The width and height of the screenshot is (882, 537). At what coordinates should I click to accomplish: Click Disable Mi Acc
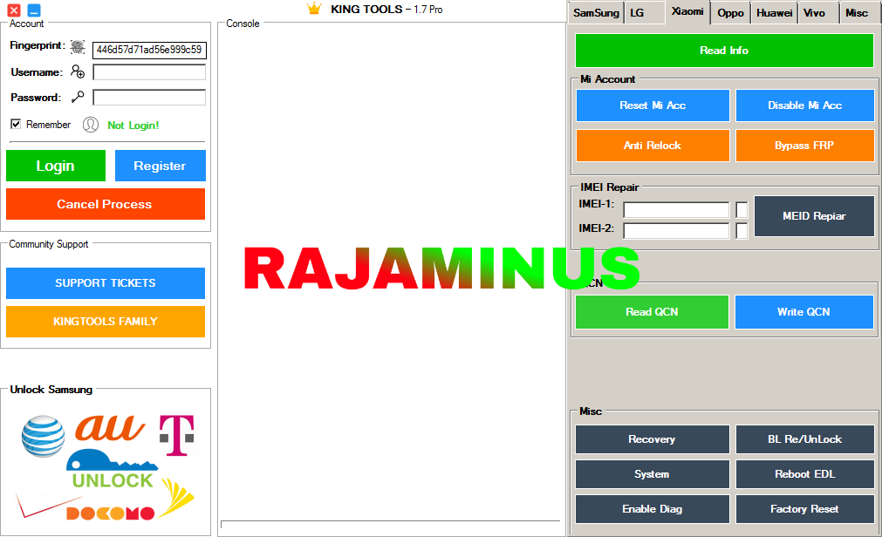pyautogui.click(x=805, y=105)
